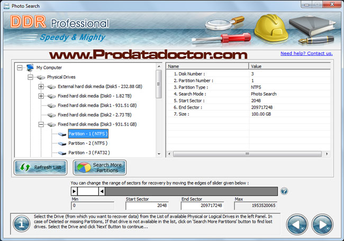Click tree scrollbar up arrow
Viewport: 344px width, 241px height.
159,66
